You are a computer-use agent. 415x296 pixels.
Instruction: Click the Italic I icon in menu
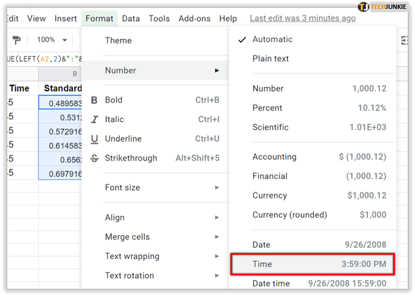(x=94, y=120)
